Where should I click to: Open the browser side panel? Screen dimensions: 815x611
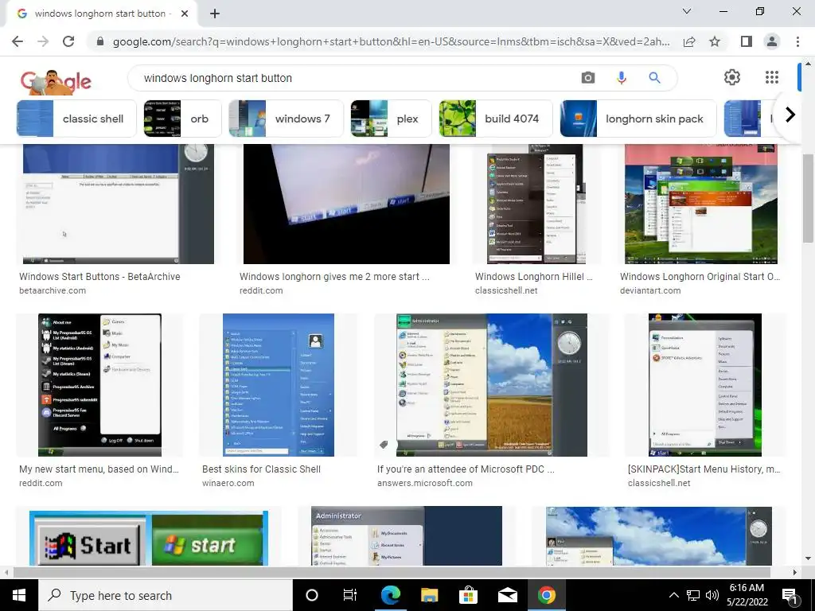(747, 41)
